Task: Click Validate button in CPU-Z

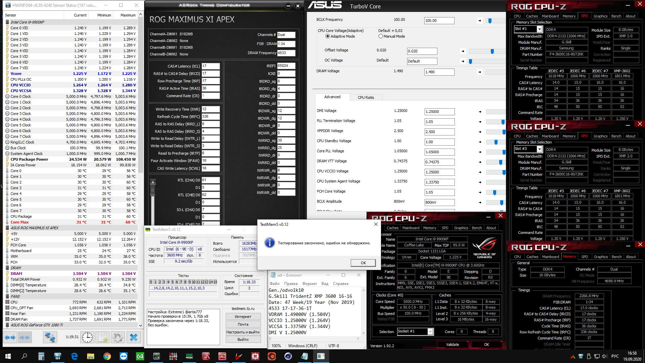Action: 452,345
